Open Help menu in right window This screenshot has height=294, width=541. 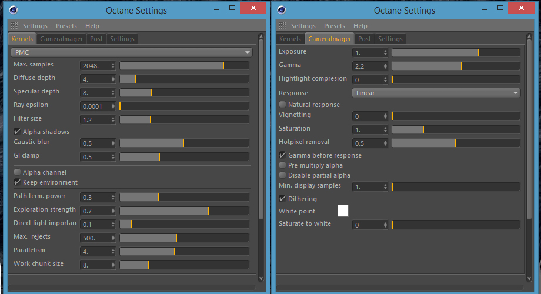click(360, 26)
